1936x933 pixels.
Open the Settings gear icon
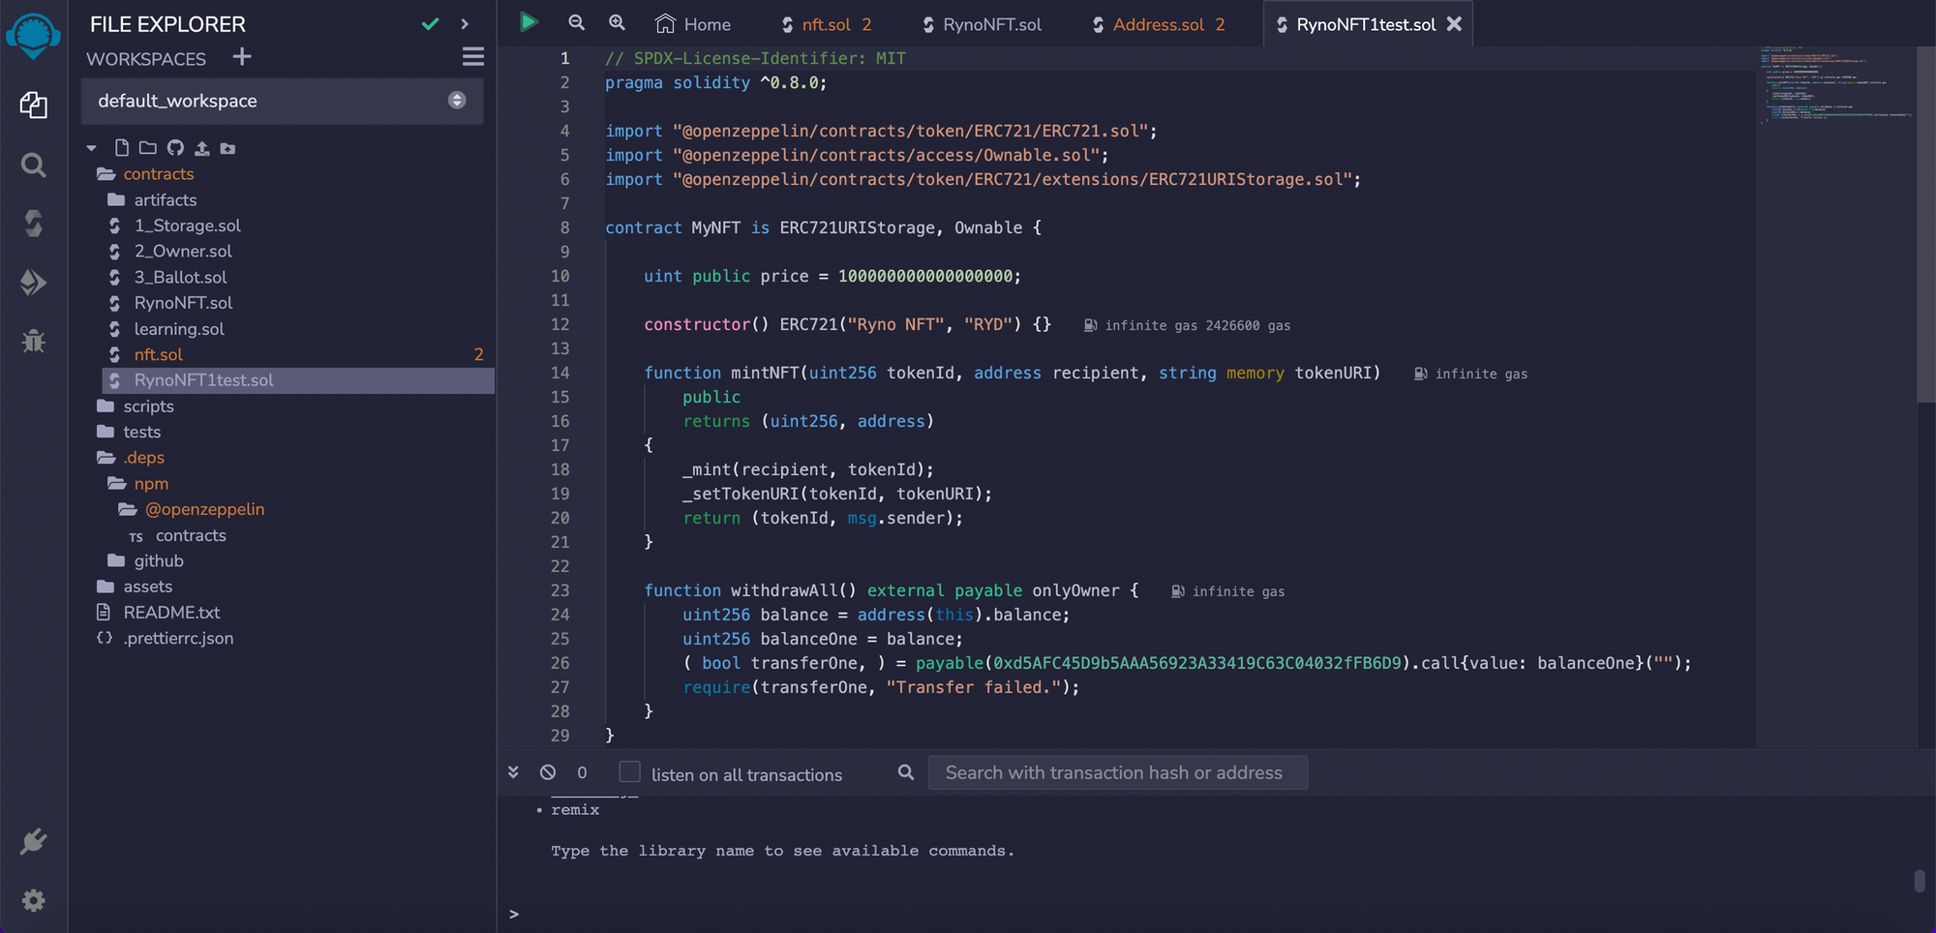click(x=34, y=901)
